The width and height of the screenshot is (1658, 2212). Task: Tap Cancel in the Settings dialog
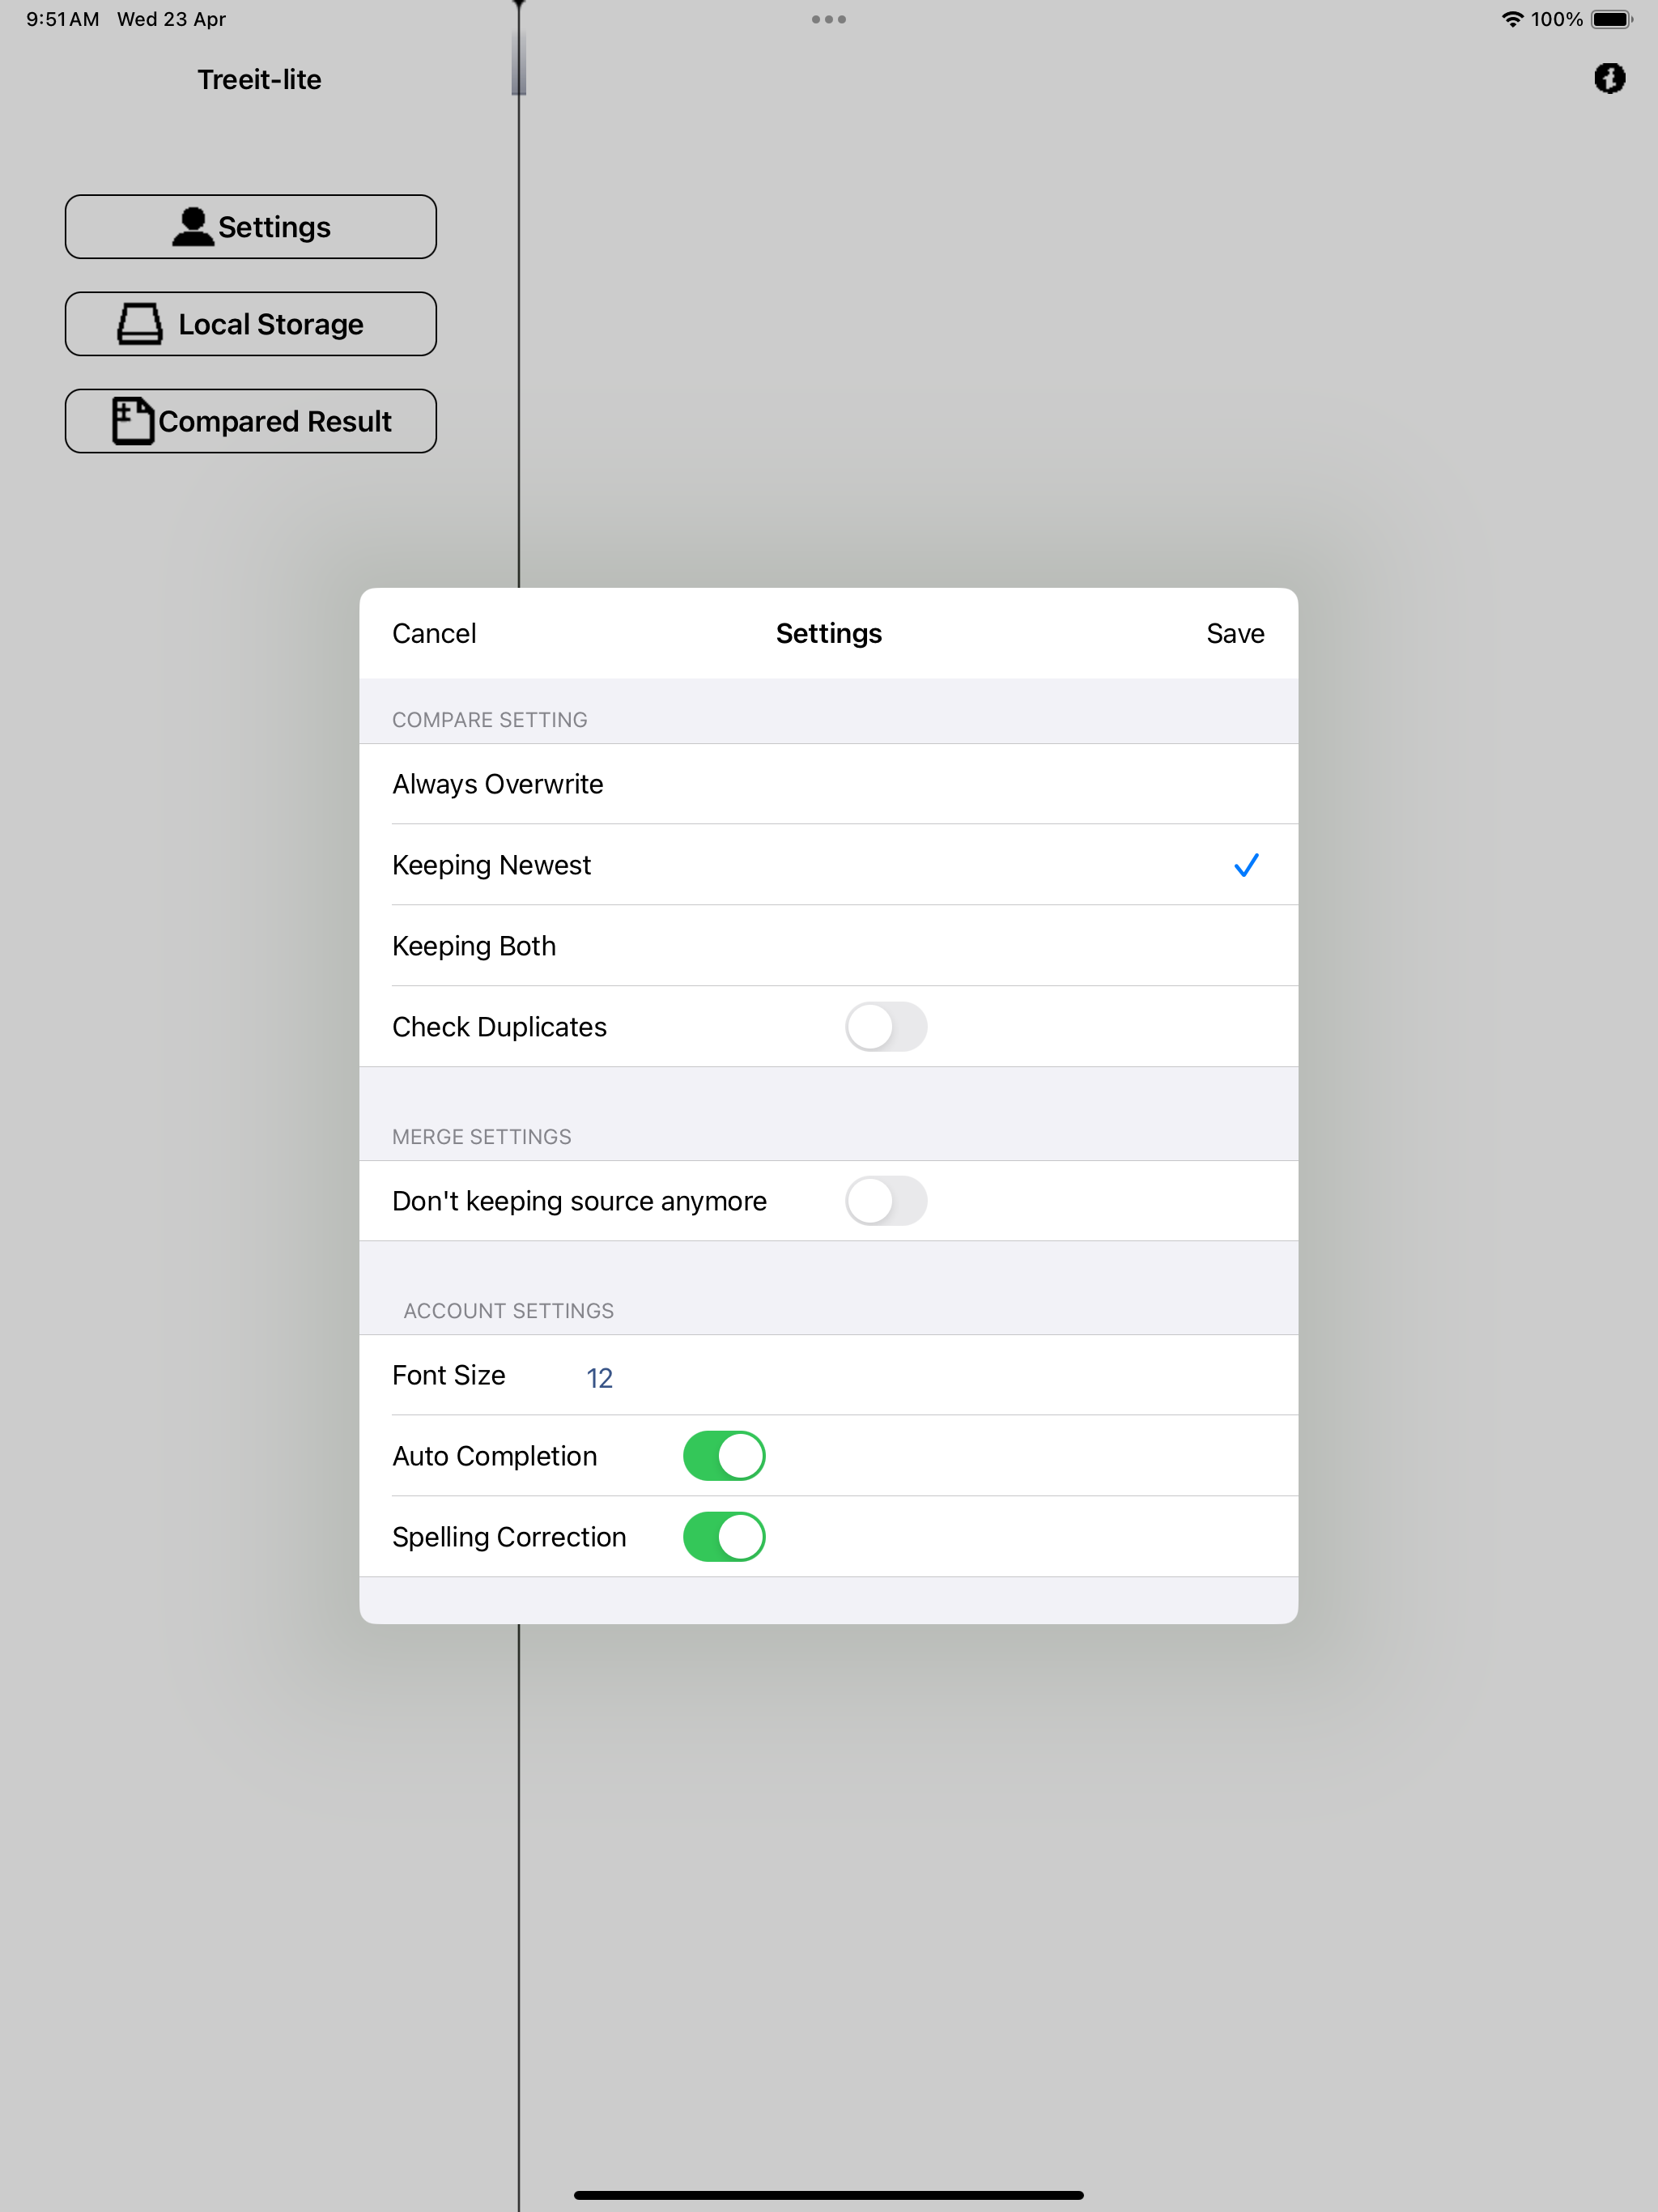(x=434, y=633)
